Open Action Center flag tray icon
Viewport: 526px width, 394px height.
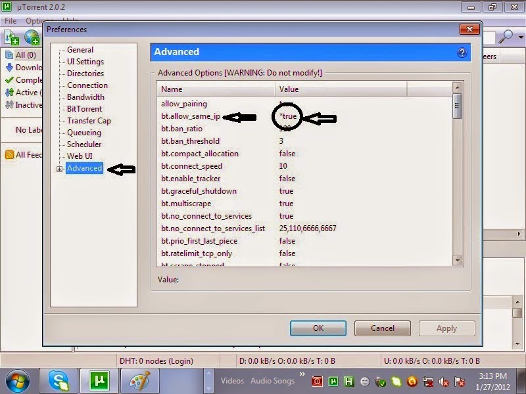(x=459, y=382)
